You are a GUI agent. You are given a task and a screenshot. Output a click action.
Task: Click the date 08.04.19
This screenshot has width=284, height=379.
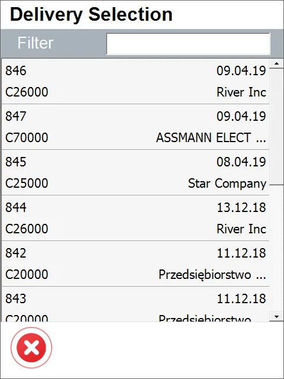click(x=241, y=162)
